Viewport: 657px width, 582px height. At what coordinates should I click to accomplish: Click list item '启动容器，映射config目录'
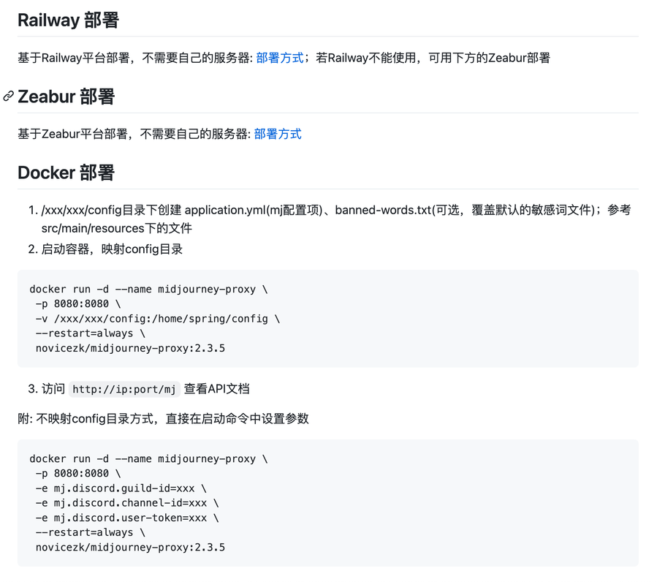[x=112, y=249]
